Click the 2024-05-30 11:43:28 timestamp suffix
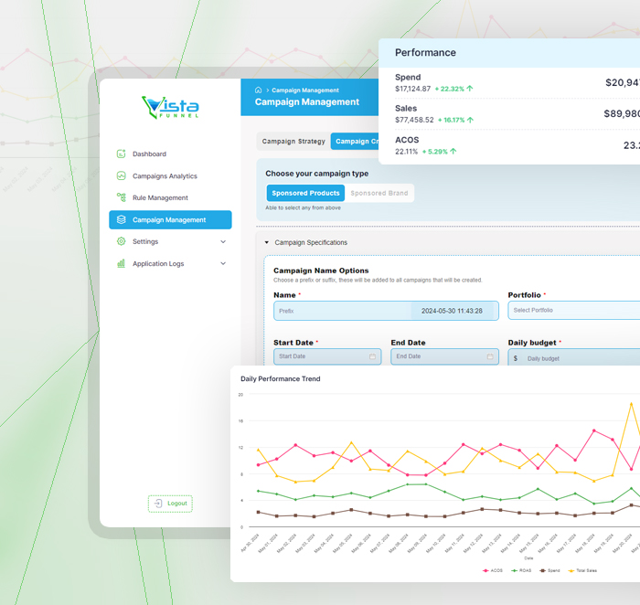 click(452, 311)
